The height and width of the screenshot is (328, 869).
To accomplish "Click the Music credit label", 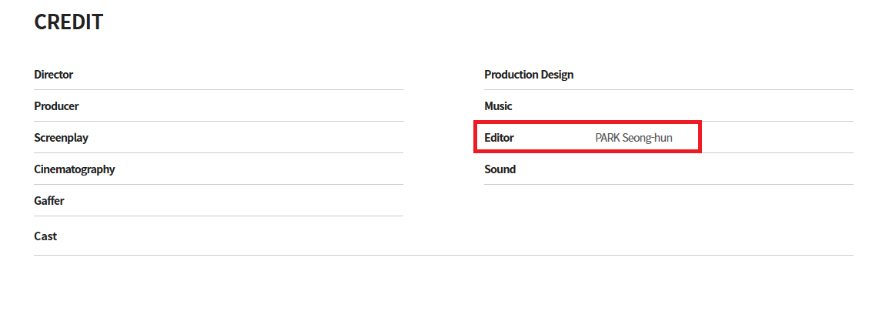I will click(x=498, y=105).
